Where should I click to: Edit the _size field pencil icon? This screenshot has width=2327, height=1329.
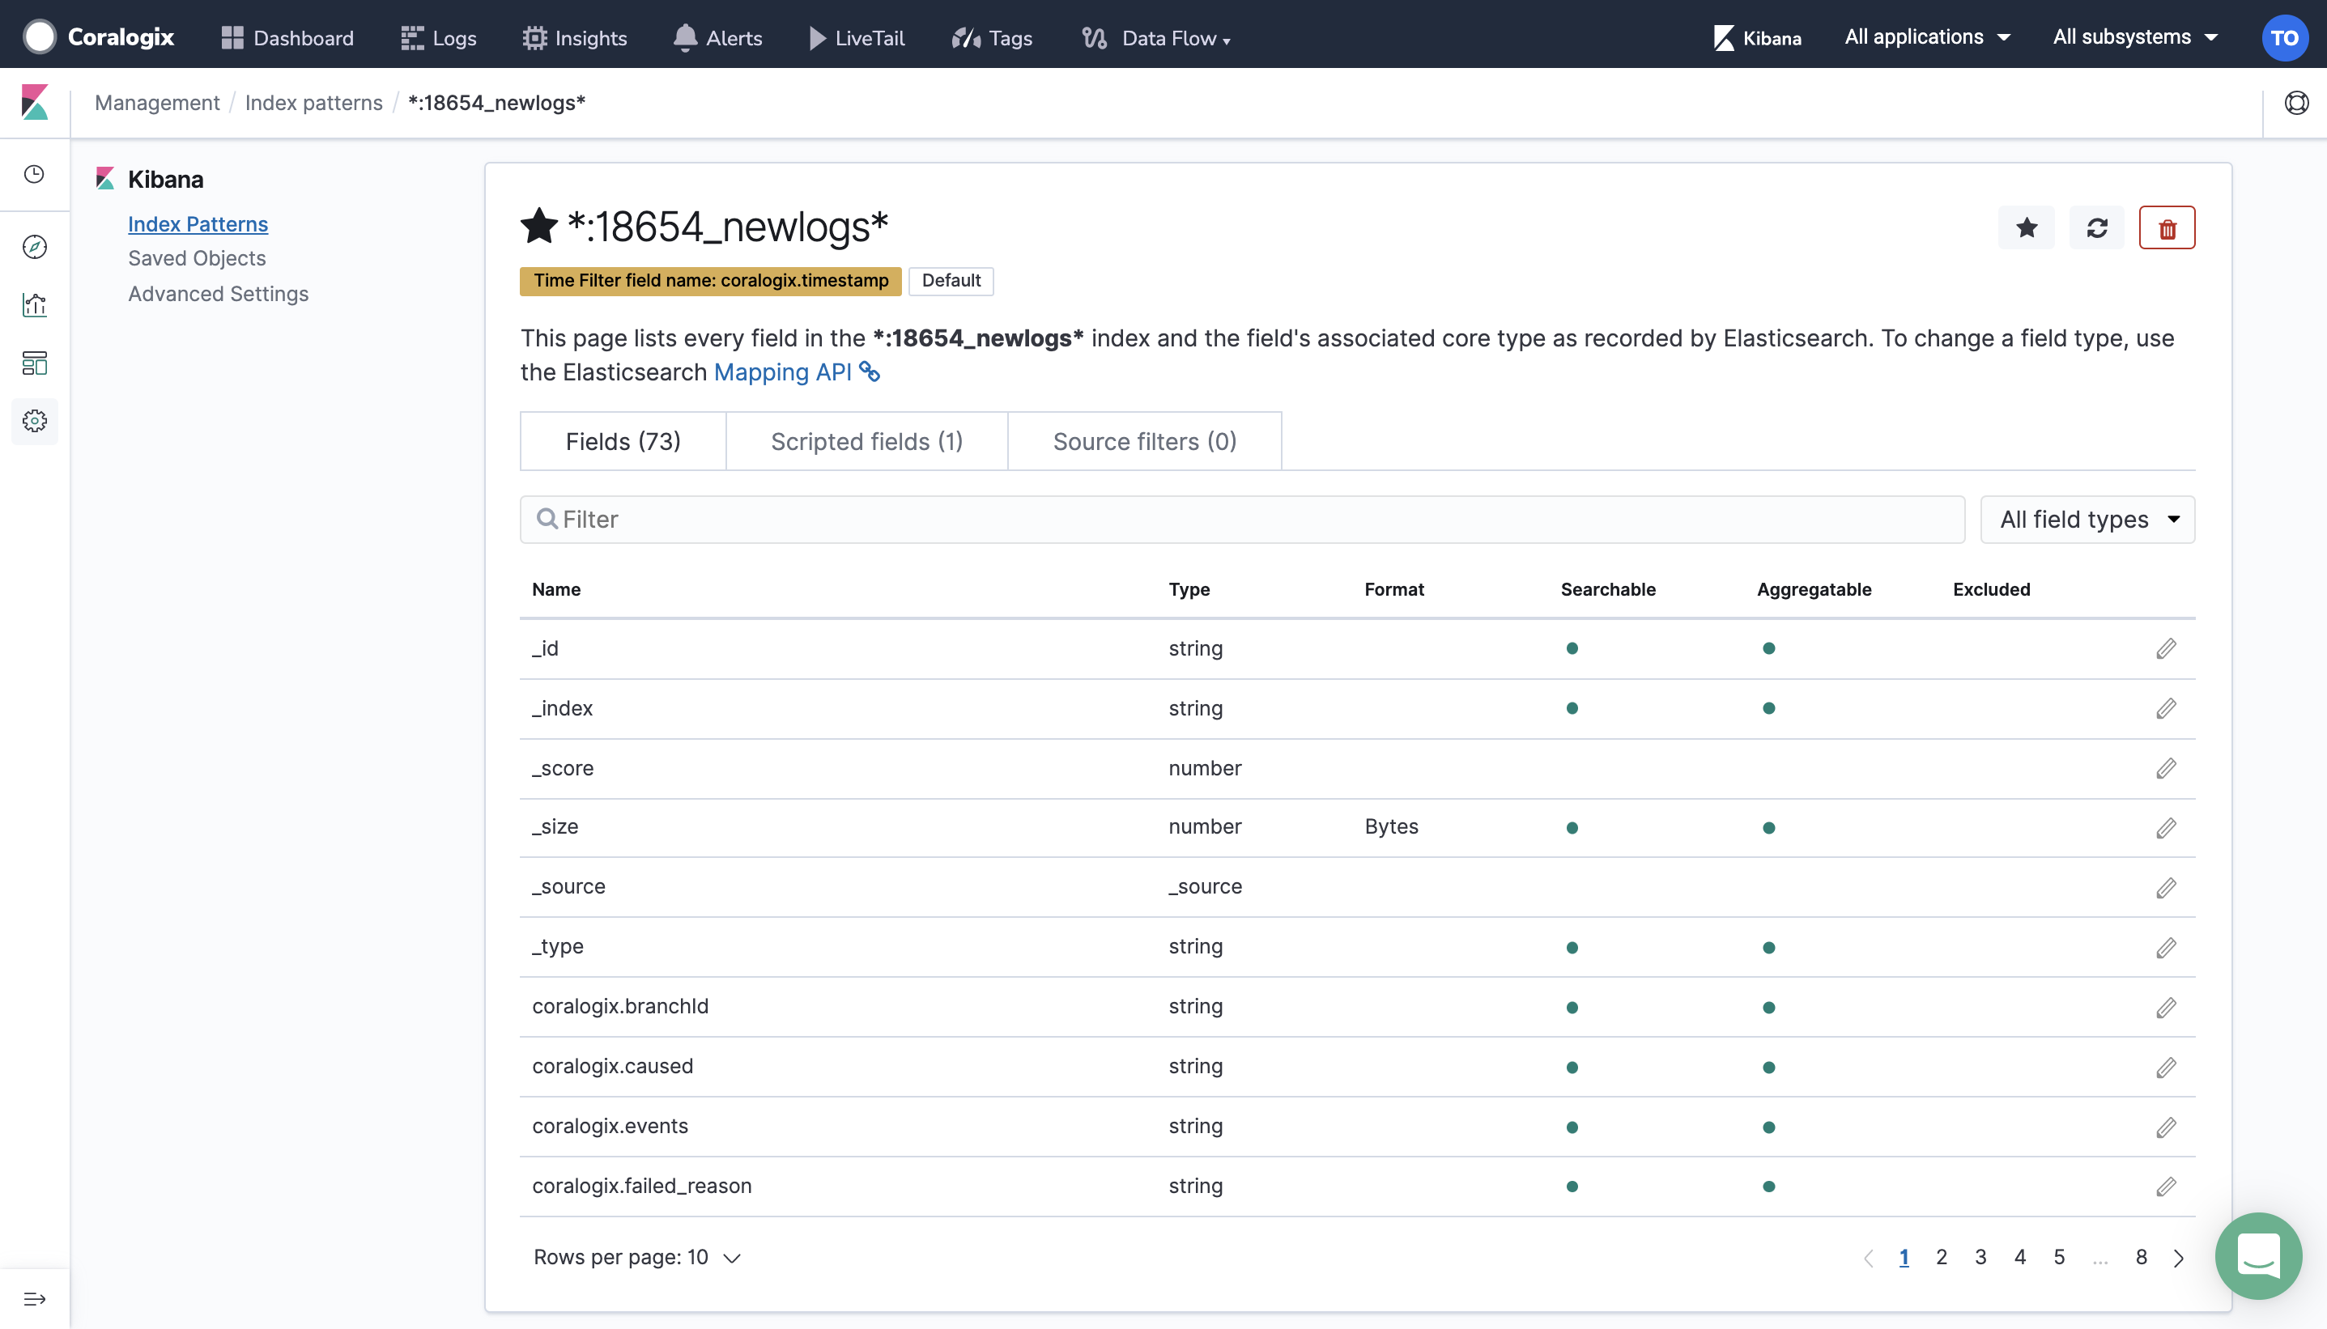(x=2167, y=828)
